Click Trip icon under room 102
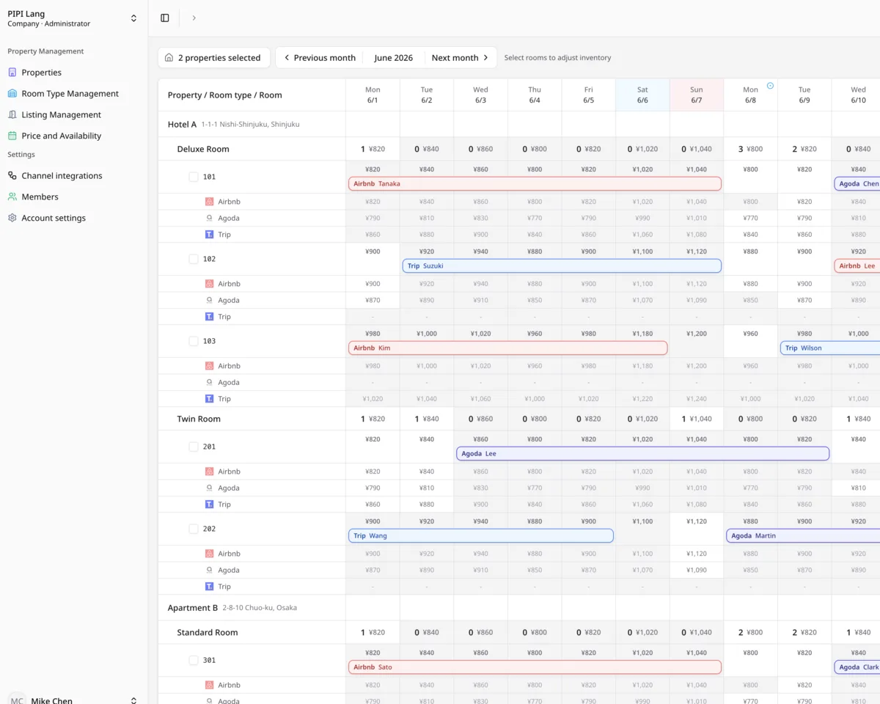This screenshot has height=704, width=880. tap(209, 317)
